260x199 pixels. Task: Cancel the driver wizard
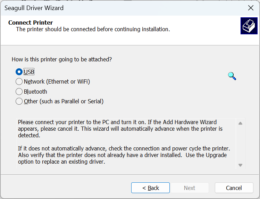point(234,188)
